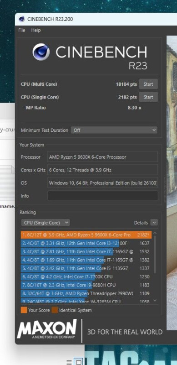Click the Cinebench sphere logo

[x=41, y=52]
